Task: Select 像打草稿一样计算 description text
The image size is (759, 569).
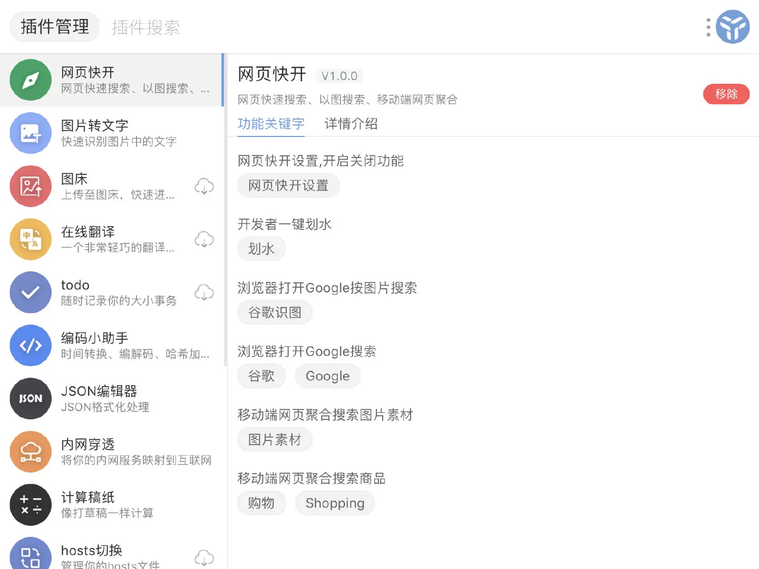Action: [108, 513]
